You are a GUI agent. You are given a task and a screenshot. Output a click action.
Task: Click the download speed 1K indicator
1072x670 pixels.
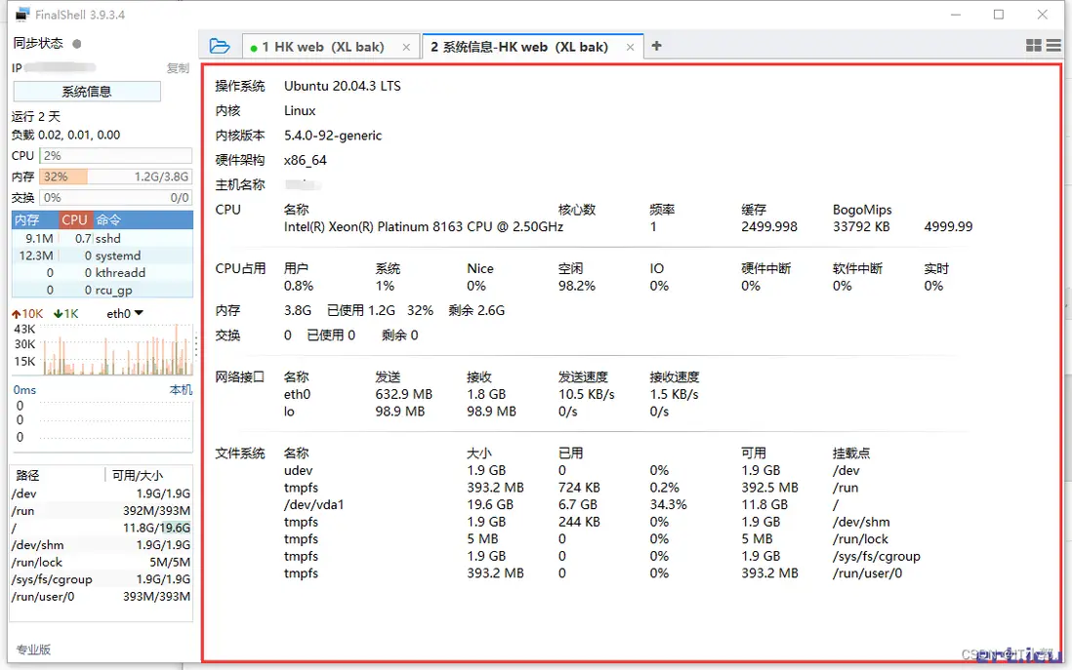[66, 313]
